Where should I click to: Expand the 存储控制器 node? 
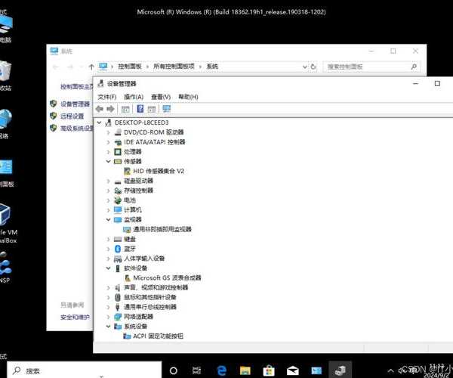point(108,191)
